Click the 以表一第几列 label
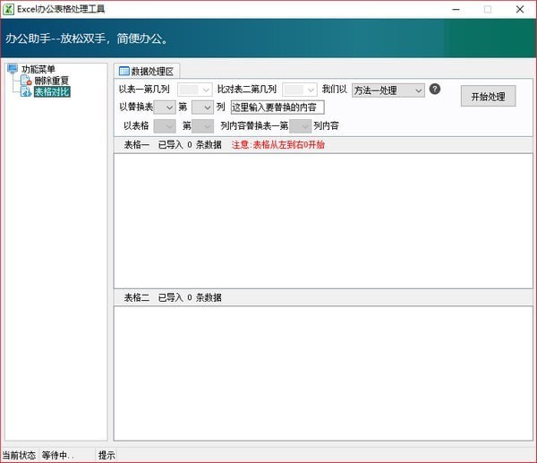Image resolution: width=537 pixels, height=463 pixels. coord(144,89)
